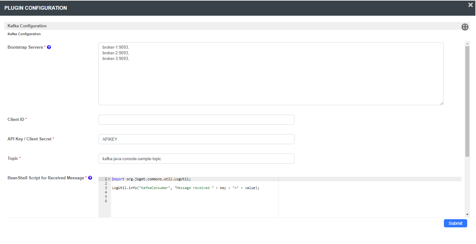Open help icon beside BeanShell Script label
Image resolution: width=476 pixels, height=244 pixels.
pyautogui.click(x=90, y=178)
